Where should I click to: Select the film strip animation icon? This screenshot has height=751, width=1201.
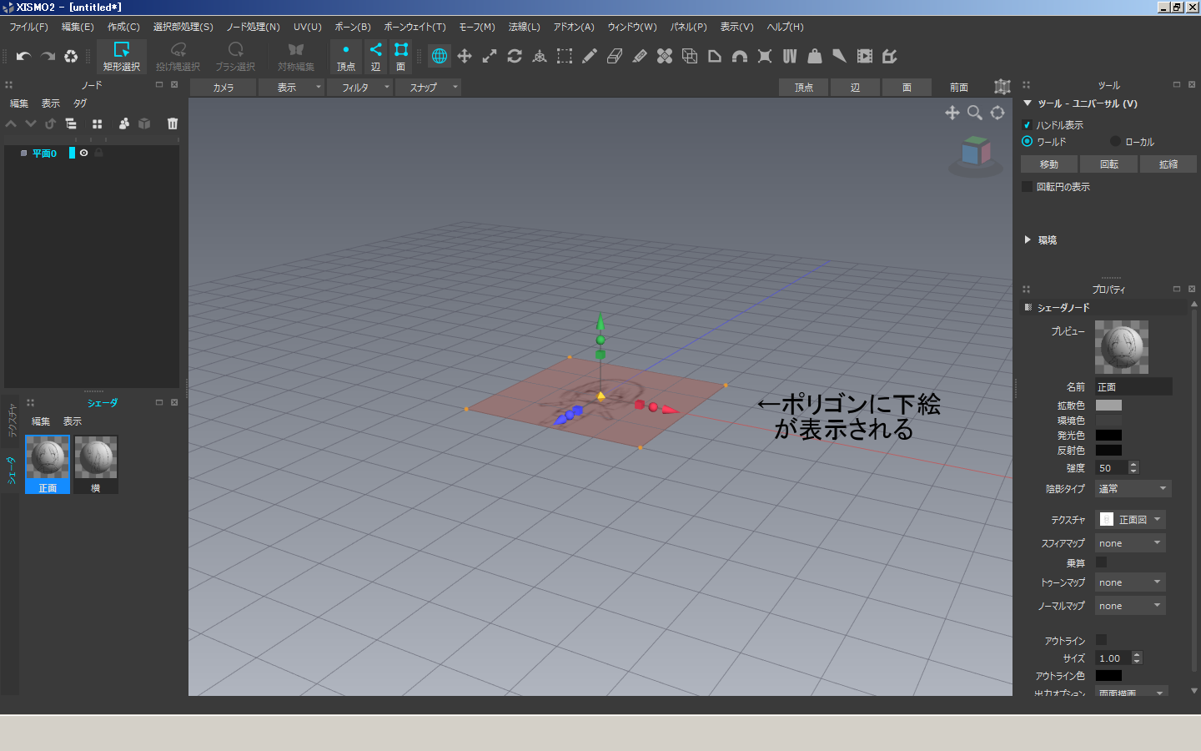[865, 56]
